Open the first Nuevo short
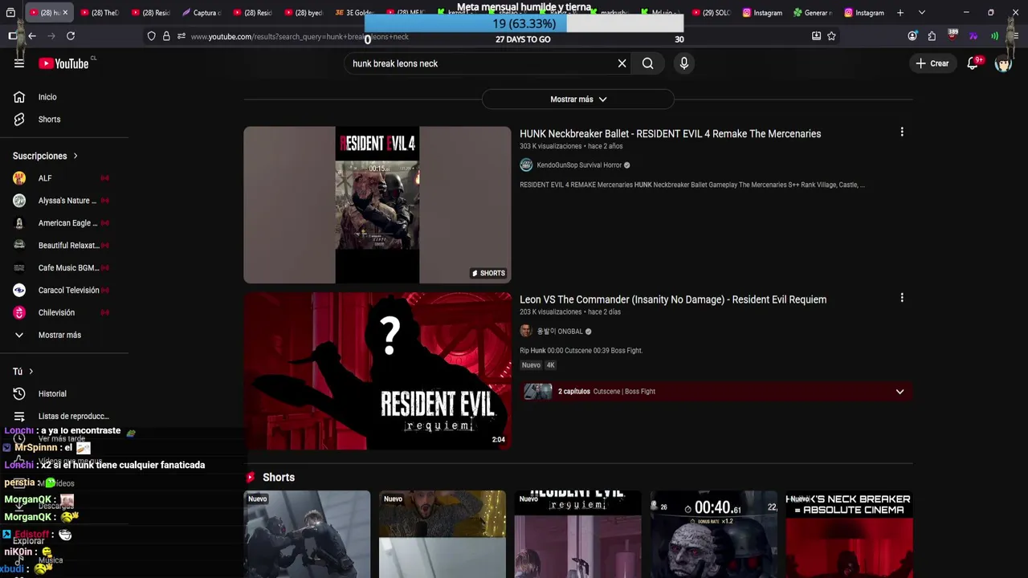The image size is (1028, 578). [x=307, y=534]
